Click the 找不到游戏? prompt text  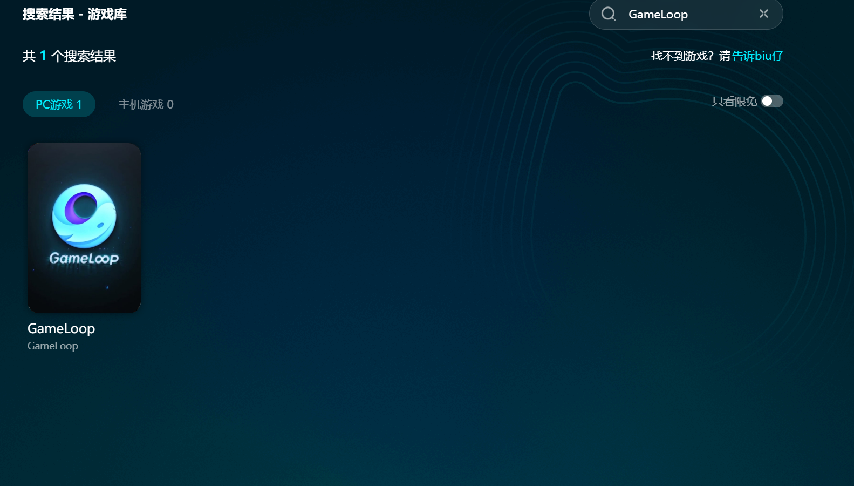pyautogui.click(x=682, y=56)
